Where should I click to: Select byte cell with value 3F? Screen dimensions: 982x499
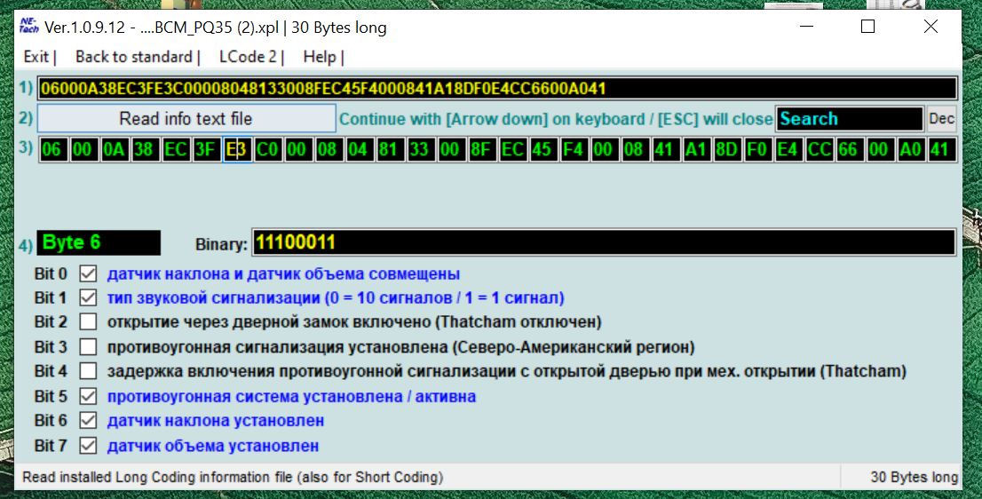(x=207, y=150)
